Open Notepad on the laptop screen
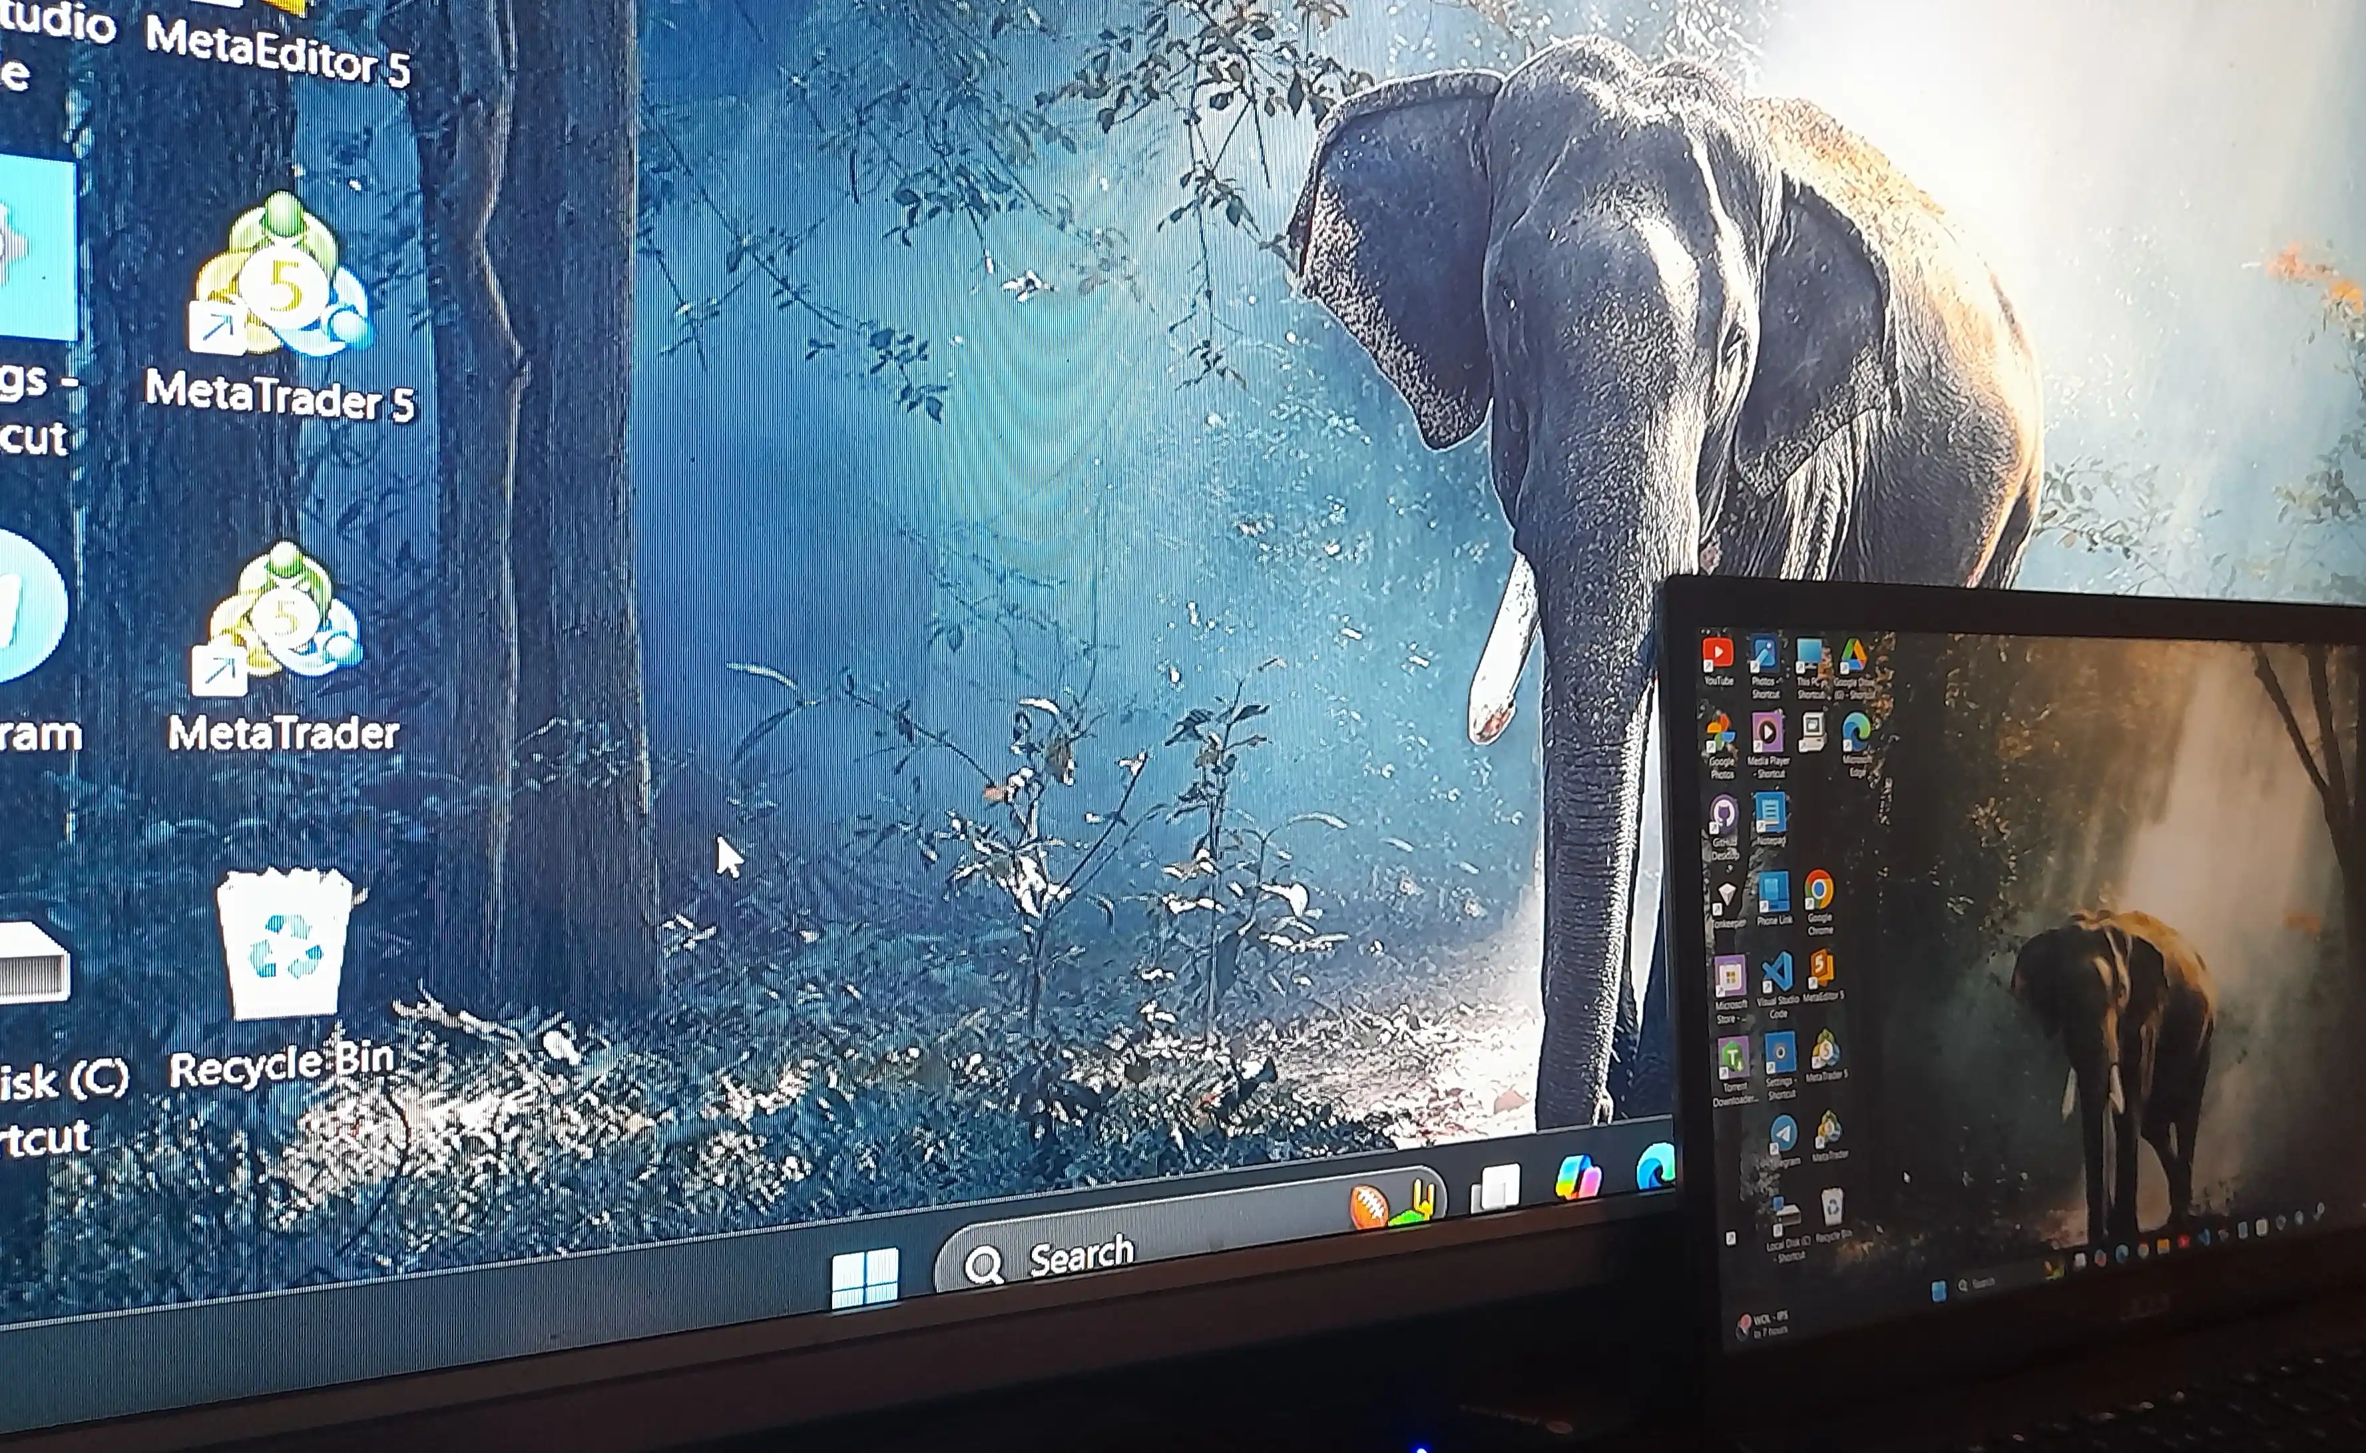This screenshot has height=1453, width=2366. tap(1770, 819)
